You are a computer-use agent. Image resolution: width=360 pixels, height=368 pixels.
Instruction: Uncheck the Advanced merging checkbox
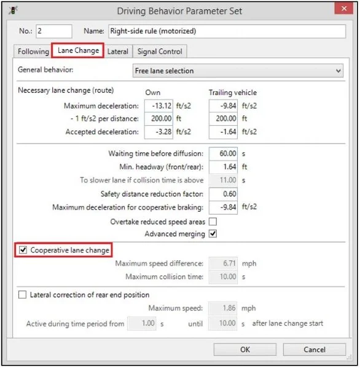click(213, 234)
